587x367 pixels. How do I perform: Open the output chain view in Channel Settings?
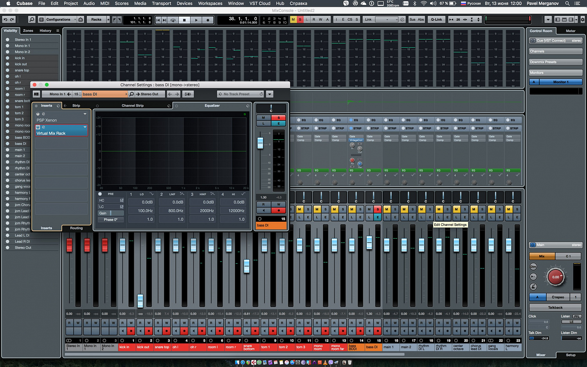pyautogui.click(x=188, y=94)
